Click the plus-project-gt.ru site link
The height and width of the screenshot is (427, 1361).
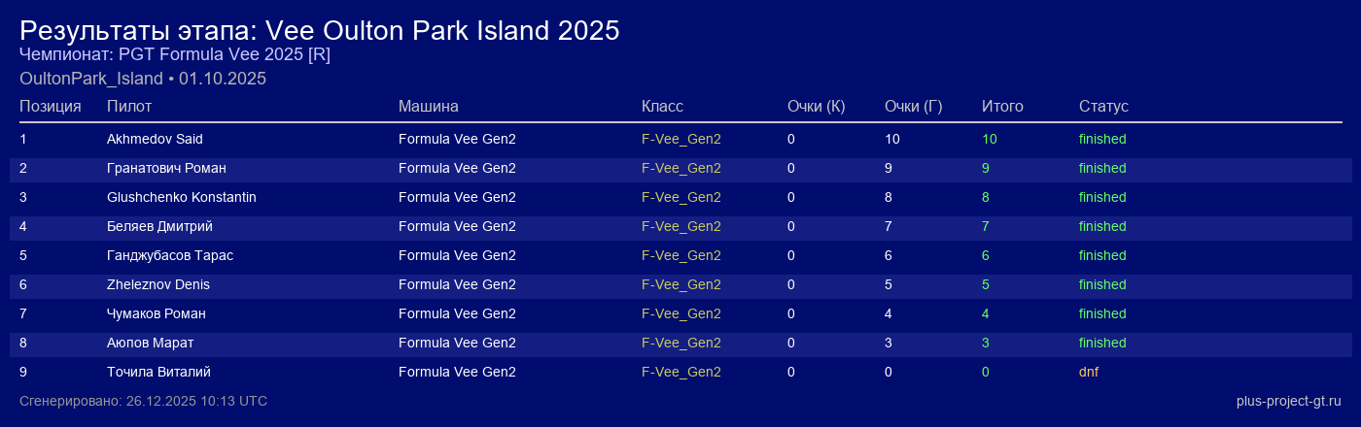point(1288,401)
